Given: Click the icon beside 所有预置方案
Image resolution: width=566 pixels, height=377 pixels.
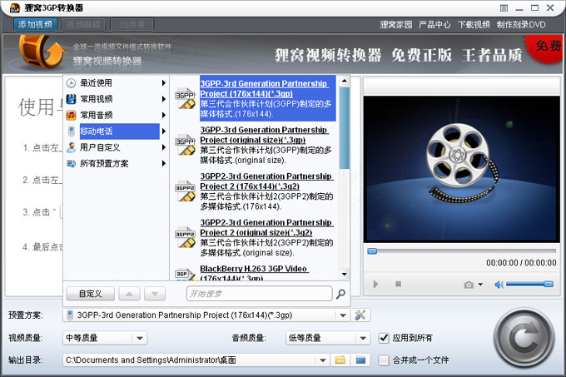Looking at the screenshot, I should [x=71, y=163].
